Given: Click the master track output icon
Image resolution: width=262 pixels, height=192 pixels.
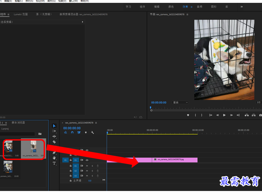Looking at the screenshot, I should coord(104,180).
